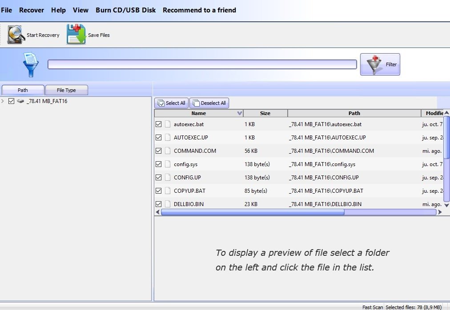
Task: Click the Filter button
Action: tap(380, 64)
